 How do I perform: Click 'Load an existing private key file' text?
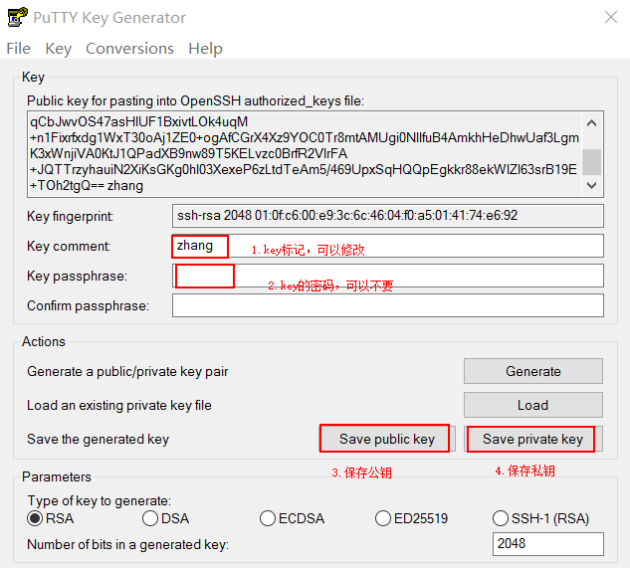[119, 405]
